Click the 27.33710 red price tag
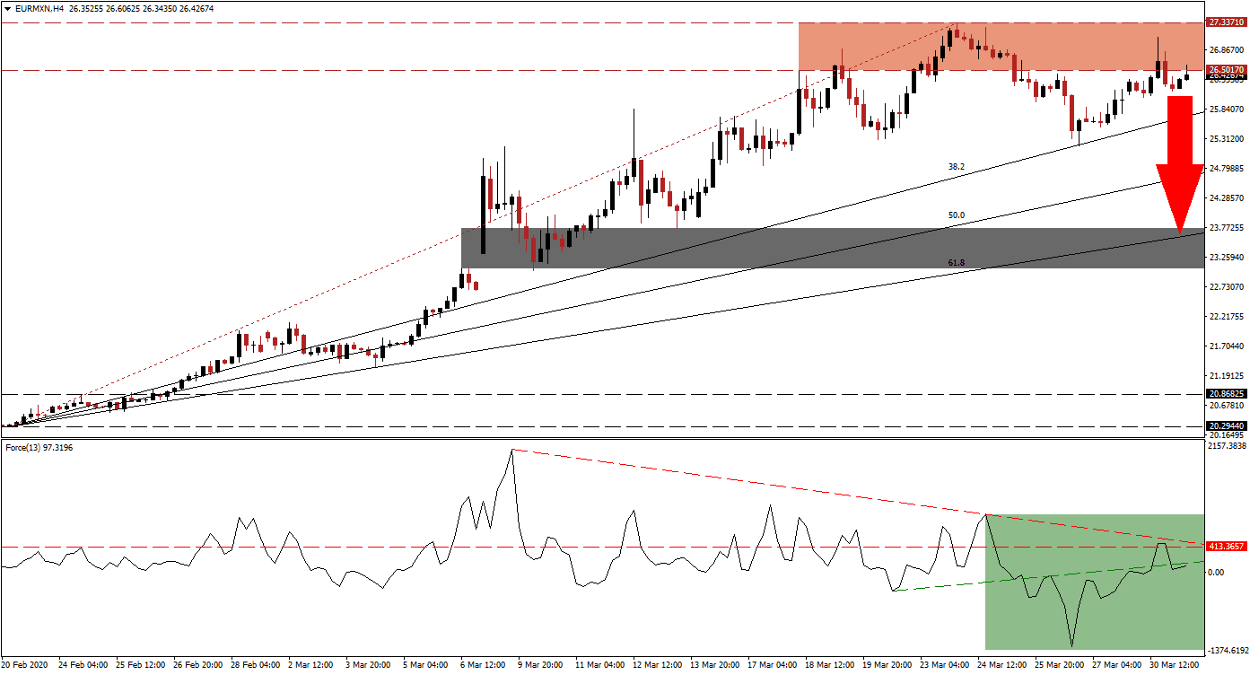Screen dimensions: 1250x675 pos(1226,22)
